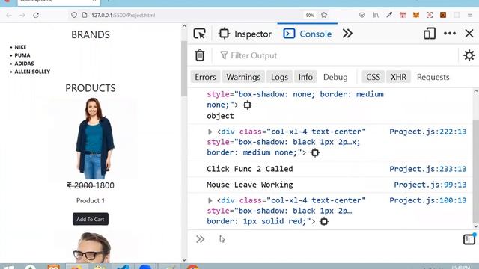
Task: Open source link Project.js:100:13
Action: [427, 201]
